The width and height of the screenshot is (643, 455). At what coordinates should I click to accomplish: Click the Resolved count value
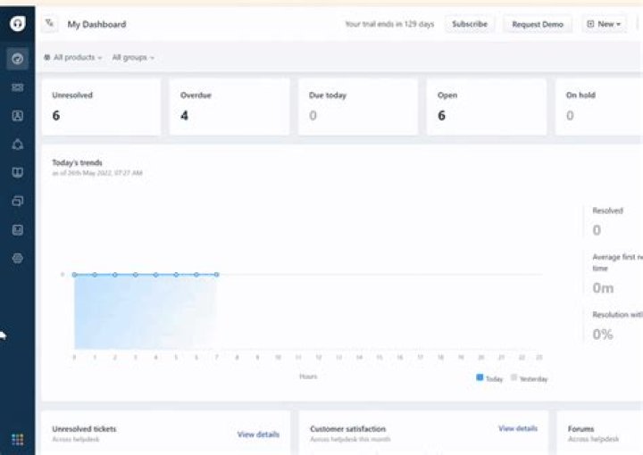point(597,230)
